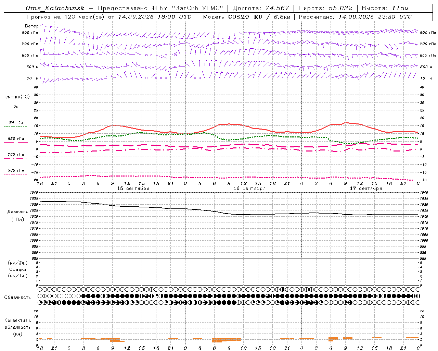Click the station name Oms_Kalachinsk

coord(55,8)
